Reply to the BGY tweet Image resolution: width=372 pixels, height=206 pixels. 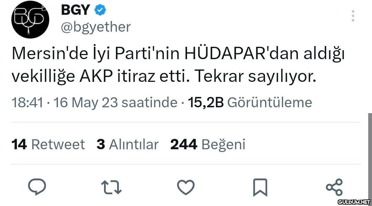tap(37, 187)
